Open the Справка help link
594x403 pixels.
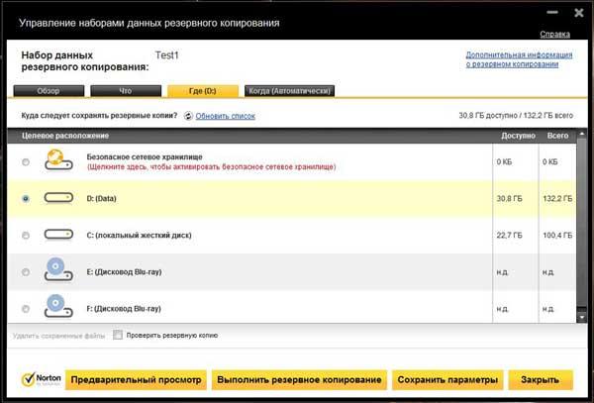click(x=554, y=34)
